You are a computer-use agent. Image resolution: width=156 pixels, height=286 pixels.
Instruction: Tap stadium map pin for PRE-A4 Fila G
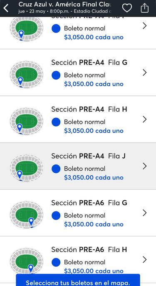pos(20,81)
